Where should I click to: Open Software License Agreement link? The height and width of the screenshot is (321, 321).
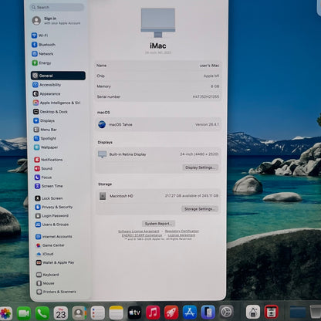(x=139, y=231)
